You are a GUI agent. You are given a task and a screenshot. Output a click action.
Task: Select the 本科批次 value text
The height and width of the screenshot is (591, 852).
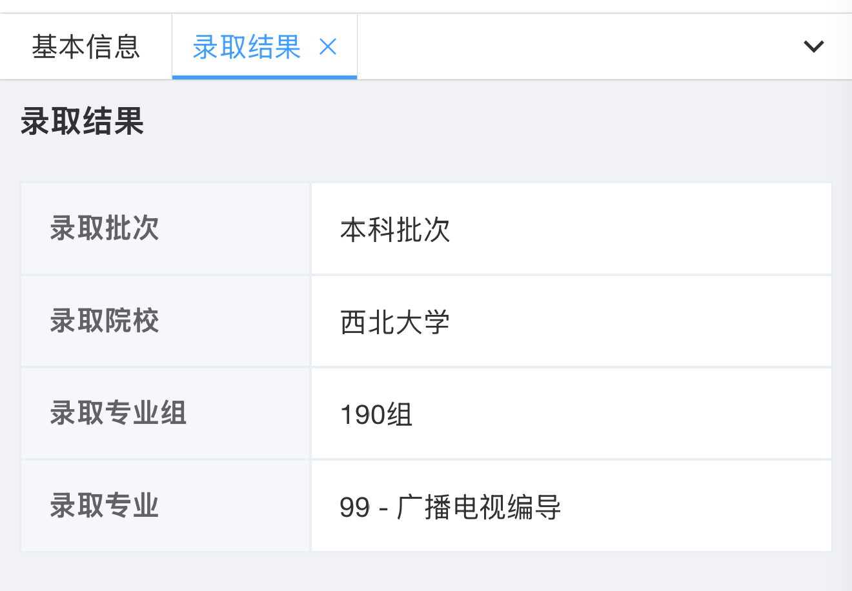[395, 230]
